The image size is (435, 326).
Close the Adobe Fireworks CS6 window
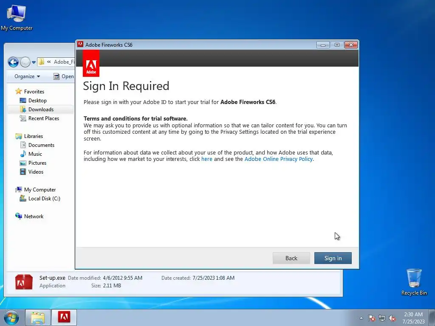tap(351, 45)
